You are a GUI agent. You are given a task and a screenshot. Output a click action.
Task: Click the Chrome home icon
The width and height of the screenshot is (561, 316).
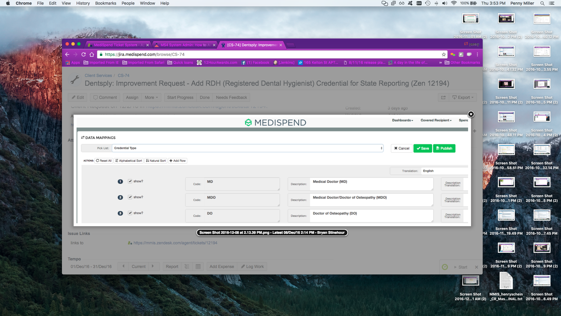92,54
